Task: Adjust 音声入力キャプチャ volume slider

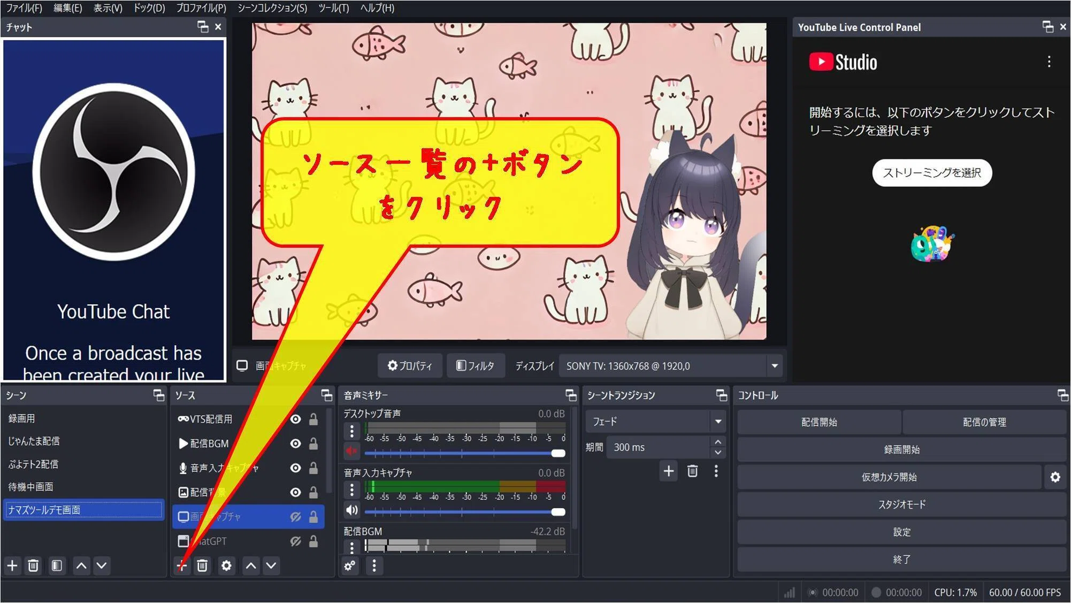Action: pos(465,512)
